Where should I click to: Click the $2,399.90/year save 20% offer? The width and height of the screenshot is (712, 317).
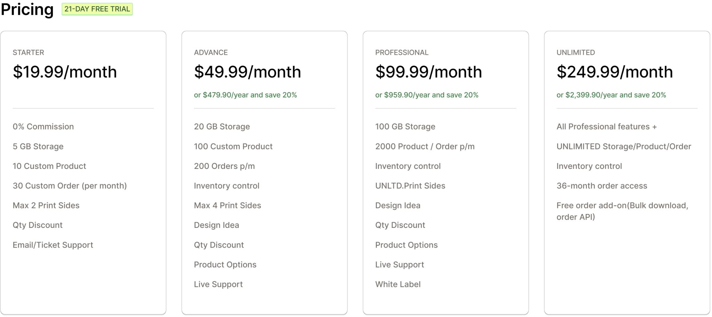tap(611, 95)
